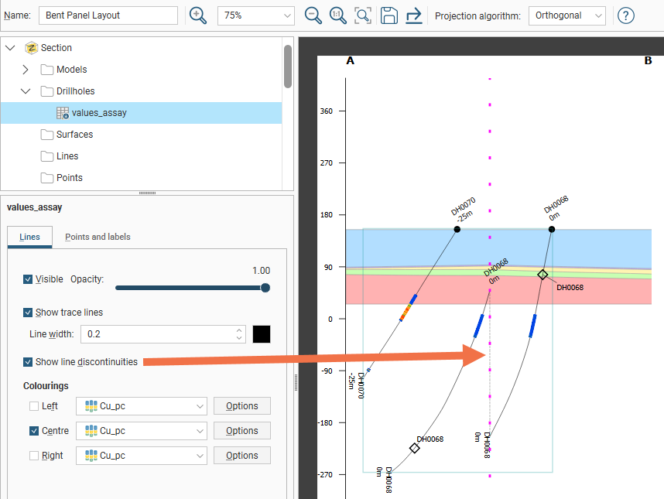Open the 75% zoom level dropdown
Viewport: 664px width, 499px height.
pos(256,15)
